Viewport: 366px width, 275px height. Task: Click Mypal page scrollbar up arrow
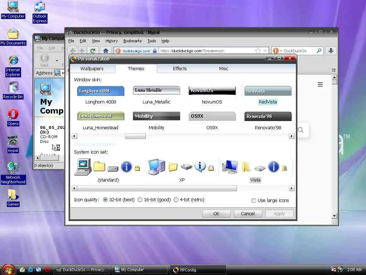(x=334, y=77)
